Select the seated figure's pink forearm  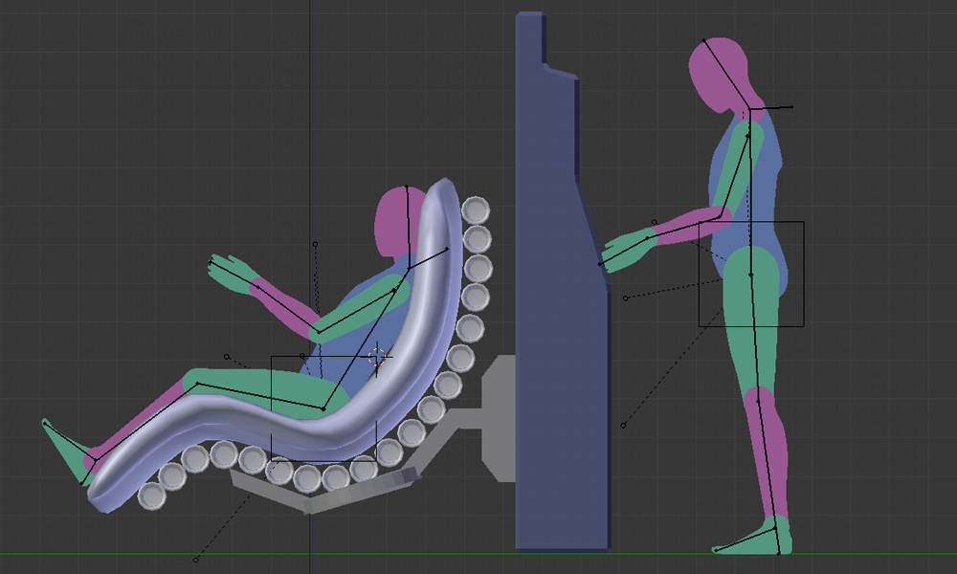pyautogui.click(x=285, y=308)
